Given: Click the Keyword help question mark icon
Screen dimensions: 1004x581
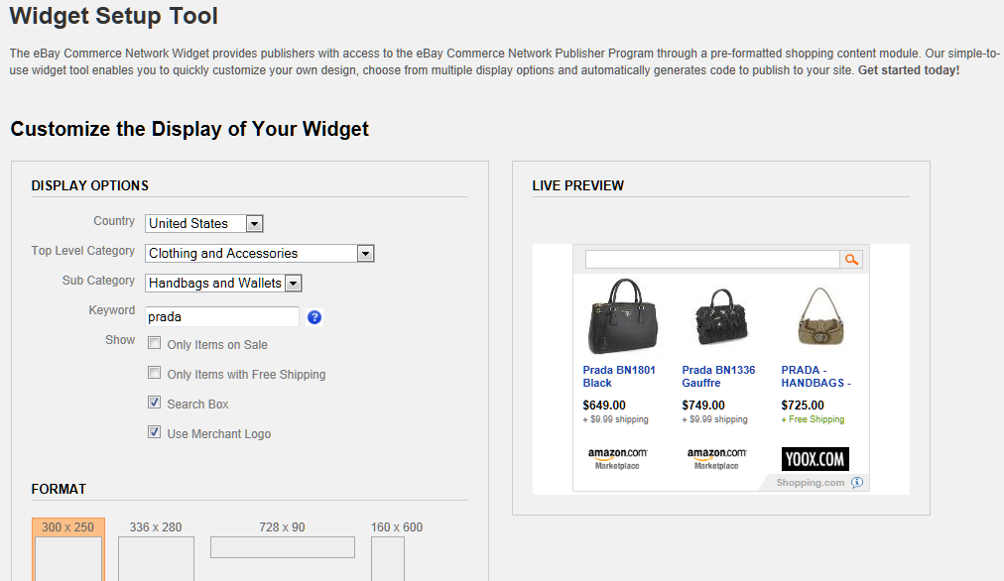Looking at the screenshot, I should [314, 317].
